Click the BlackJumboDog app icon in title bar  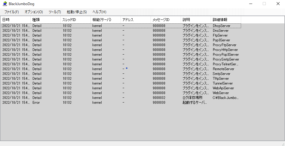click(5, 4)
